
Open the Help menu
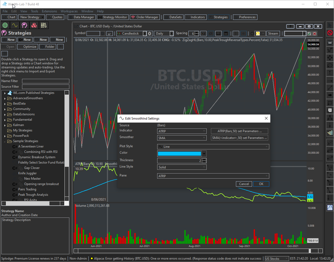pyautogui.click(x=100, y=11)
